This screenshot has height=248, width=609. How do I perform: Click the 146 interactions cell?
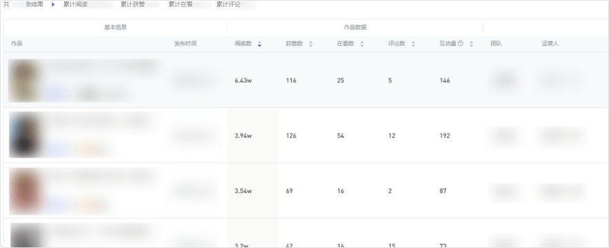click(x=445, y=80)
